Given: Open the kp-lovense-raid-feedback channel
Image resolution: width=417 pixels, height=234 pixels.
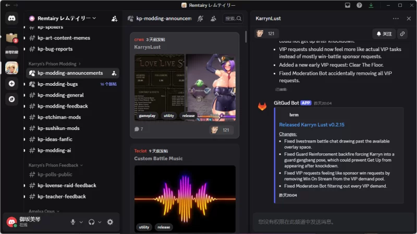Looking at the screenshot, I should pos(72,186).
